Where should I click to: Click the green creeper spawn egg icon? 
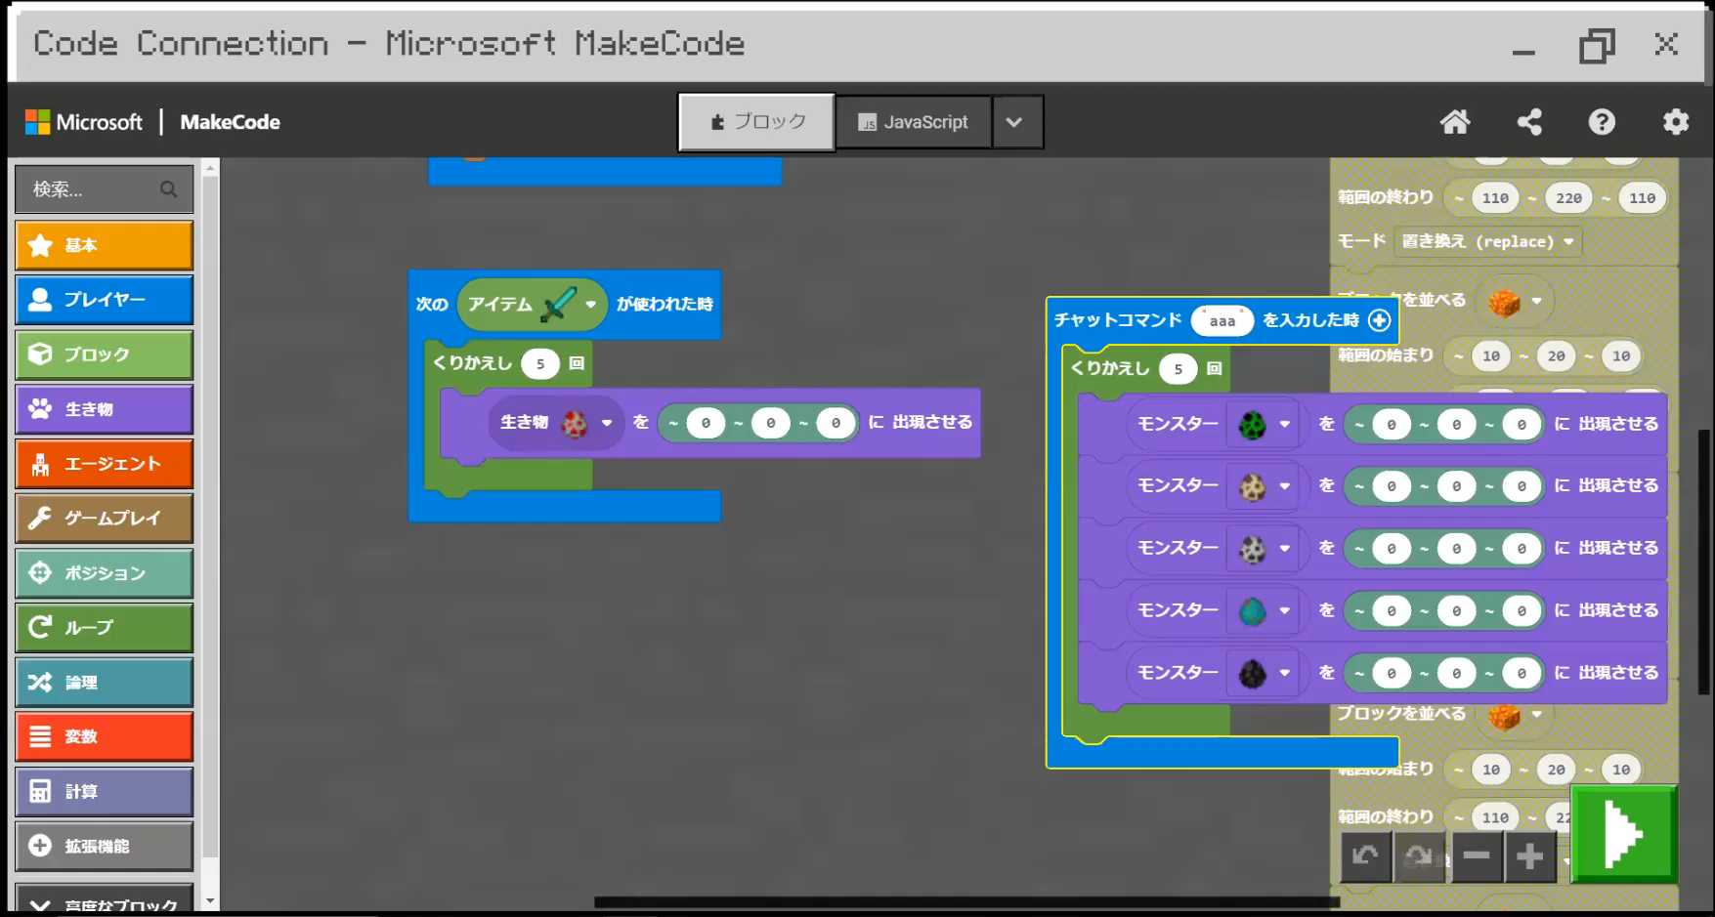click(1253, 425)
